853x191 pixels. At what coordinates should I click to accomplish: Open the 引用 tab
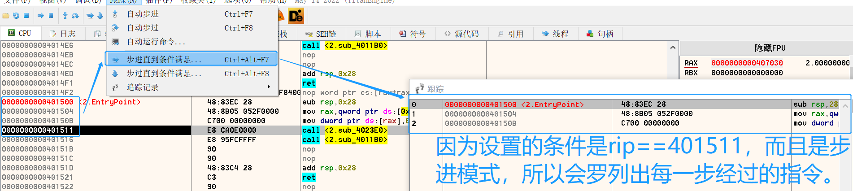tap(511, 34)
